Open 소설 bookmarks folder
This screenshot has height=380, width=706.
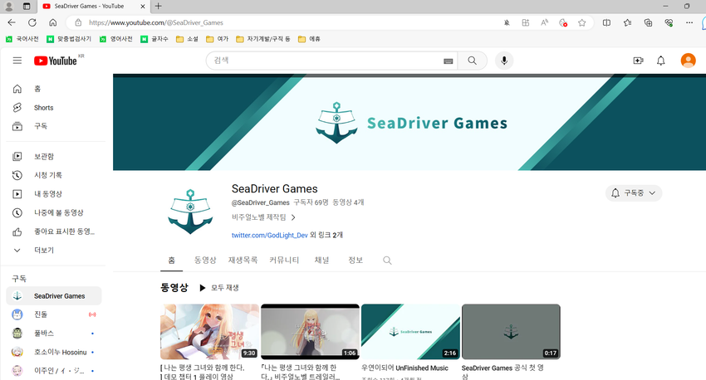(x=187, y=39)
